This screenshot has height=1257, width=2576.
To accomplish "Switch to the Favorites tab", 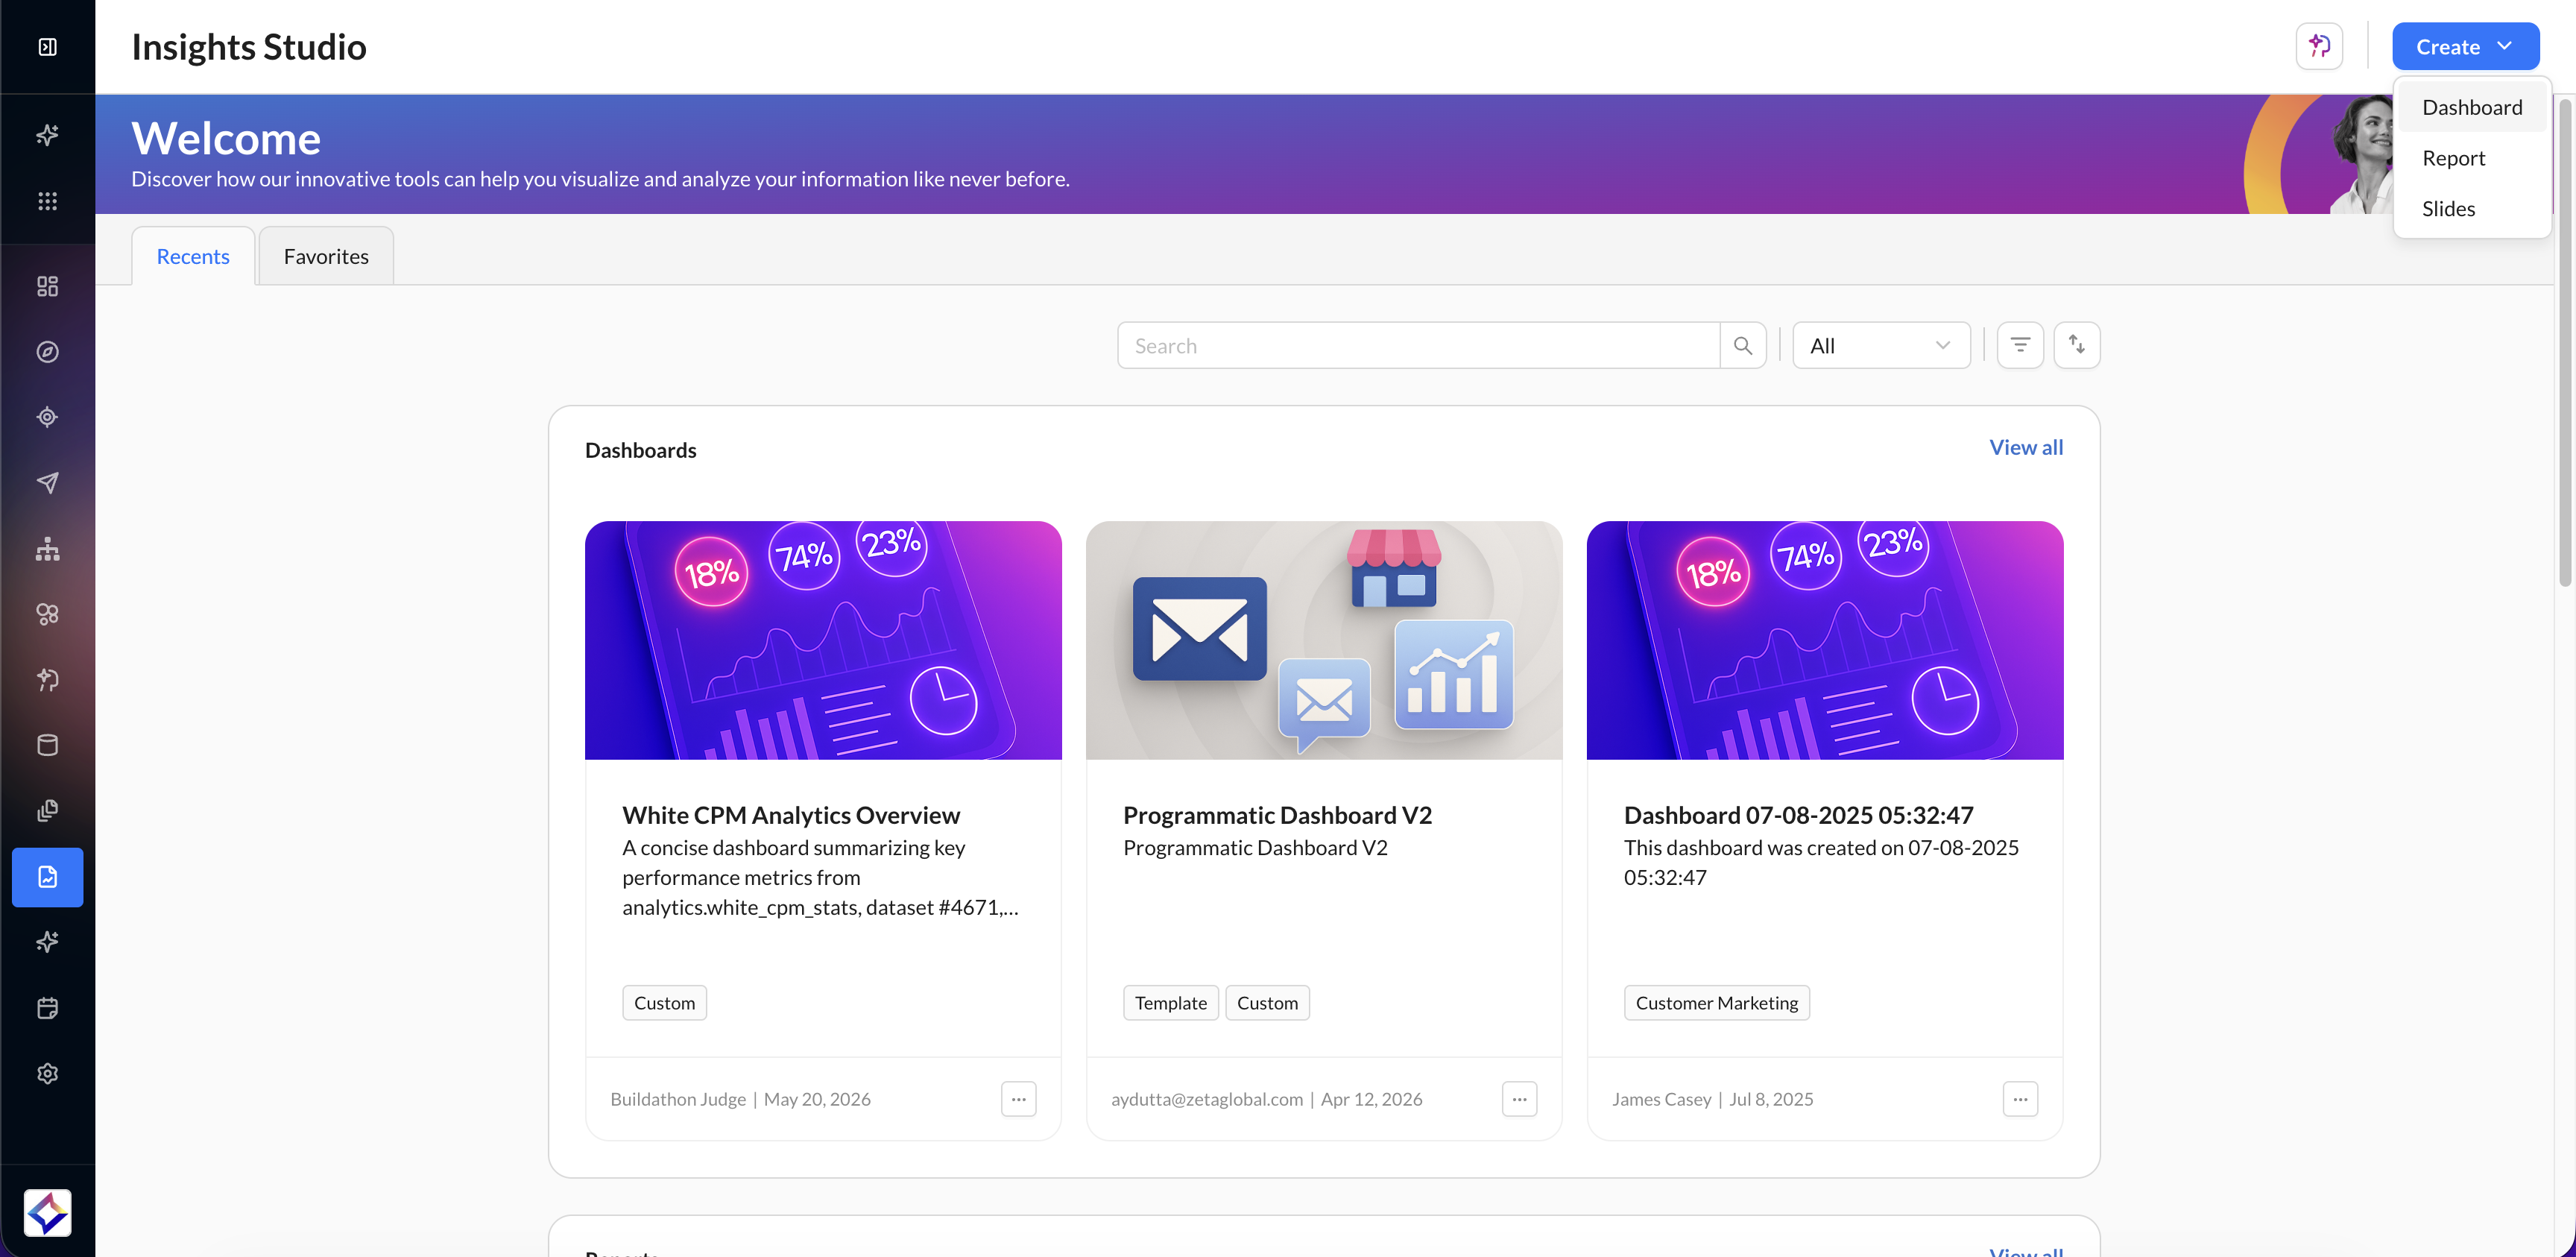I will pyautogui.click(x=326, y=256).
